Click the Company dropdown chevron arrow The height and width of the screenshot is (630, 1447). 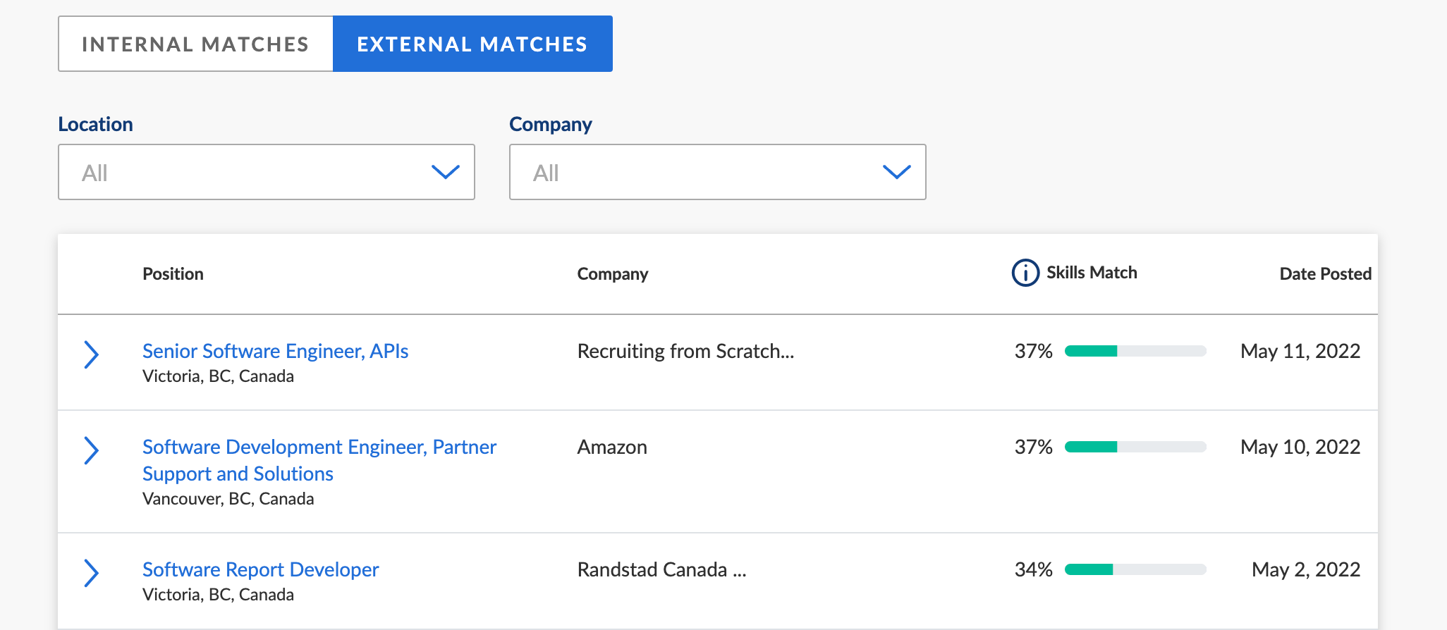coord(897,172)
